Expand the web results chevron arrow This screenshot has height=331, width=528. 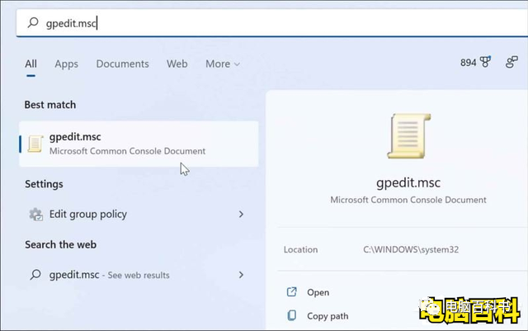241,275
